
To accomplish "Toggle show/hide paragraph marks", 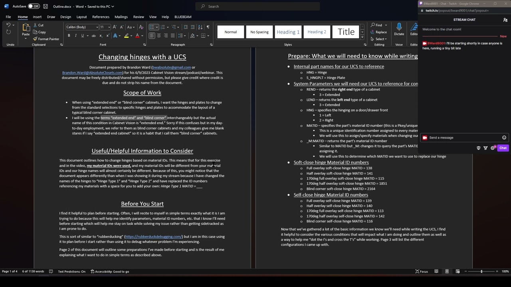I will click(208, 27).
